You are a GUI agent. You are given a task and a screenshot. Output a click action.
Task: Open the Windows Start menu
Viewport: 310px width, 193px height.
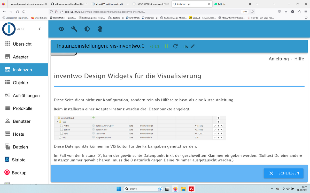coord(119,189)
